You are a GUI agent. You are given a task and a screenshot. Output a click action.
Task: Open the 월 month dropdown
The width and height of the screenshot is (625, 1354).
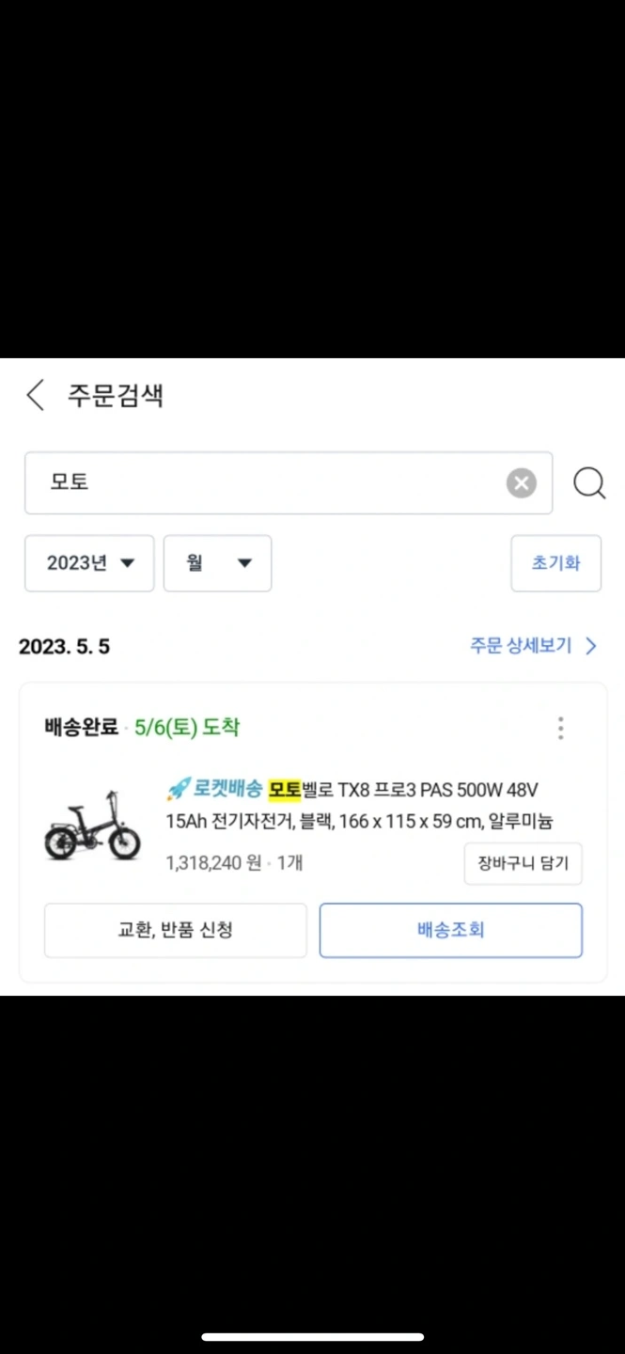pos(217,563)
